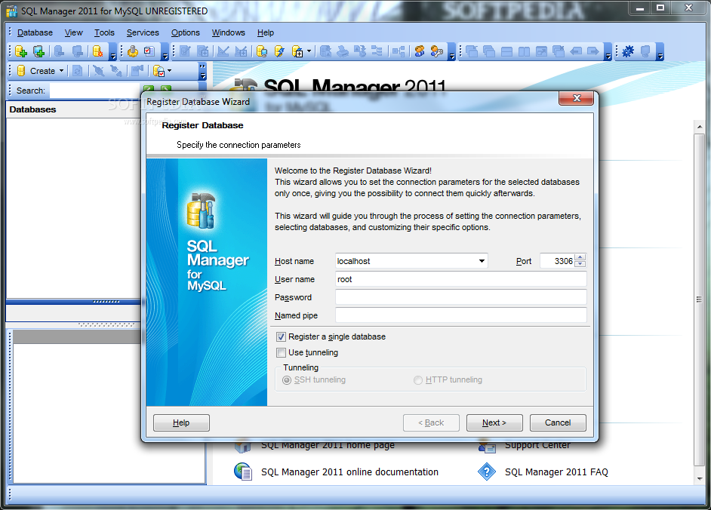Decrease the Port value with down stepper
The width and height of the screenshot is (711, 510).
[580, 264]
